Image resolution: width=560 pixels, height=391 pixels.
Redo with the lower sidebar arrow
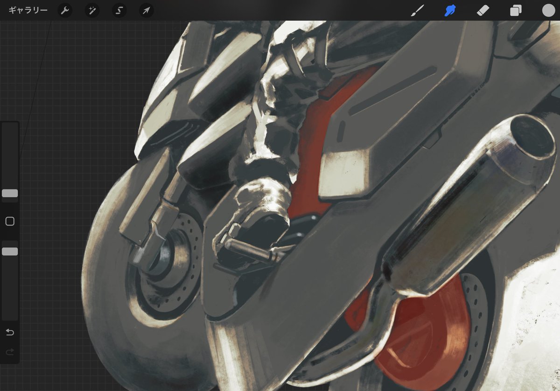pos(10,352)
